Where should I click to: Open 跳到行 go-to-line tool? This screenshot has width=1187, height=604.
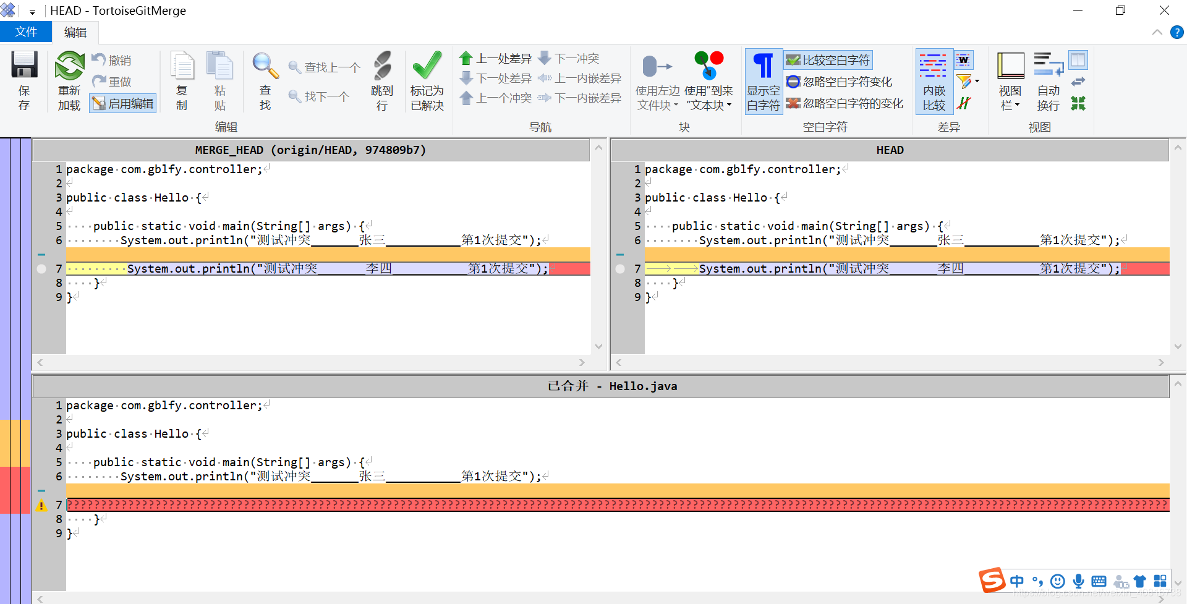point(382,80)
